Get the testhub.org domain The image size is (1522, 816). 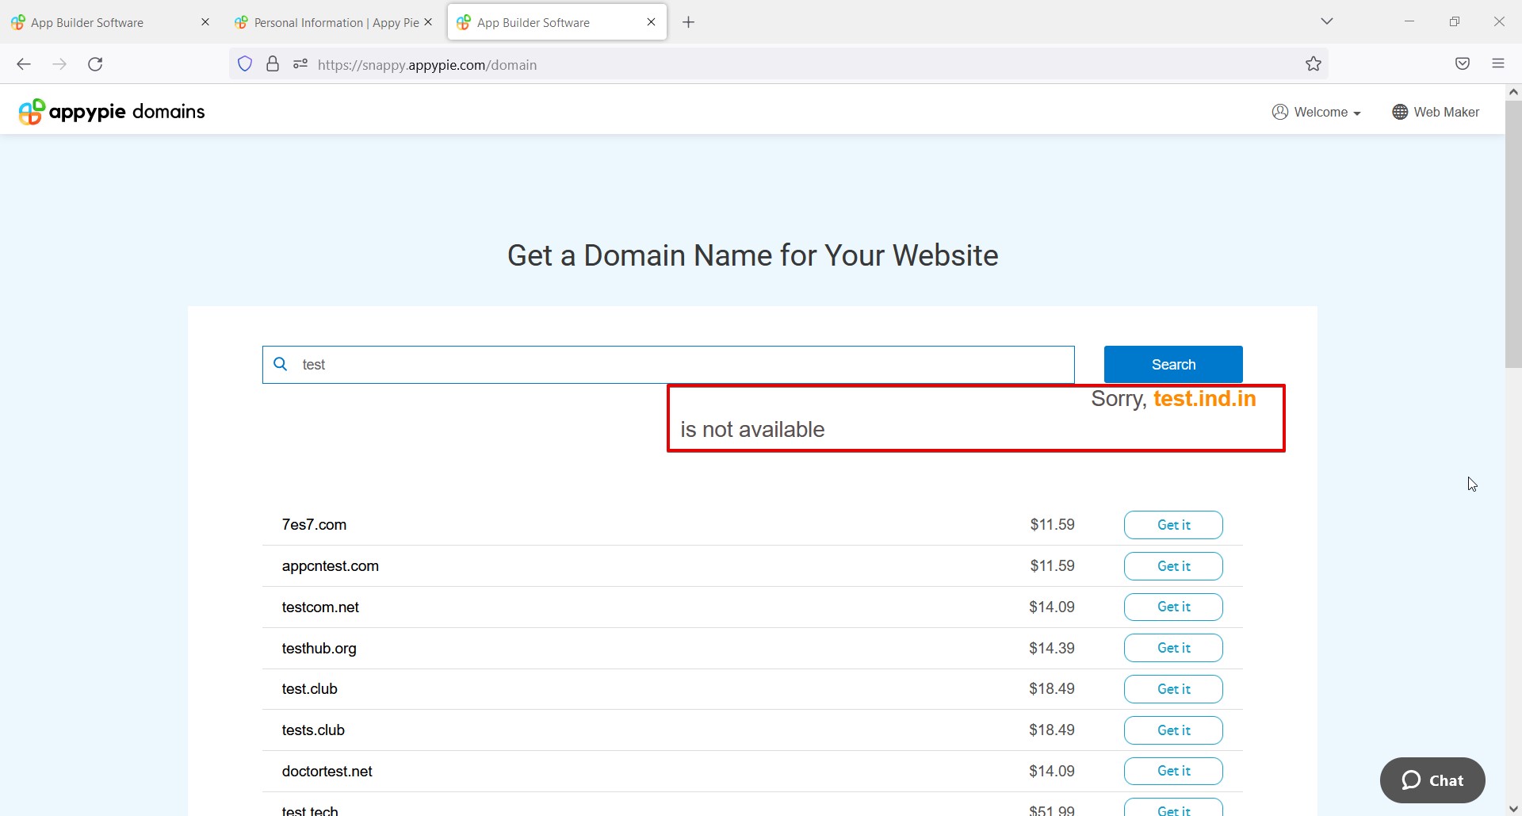coord(1173,648)
